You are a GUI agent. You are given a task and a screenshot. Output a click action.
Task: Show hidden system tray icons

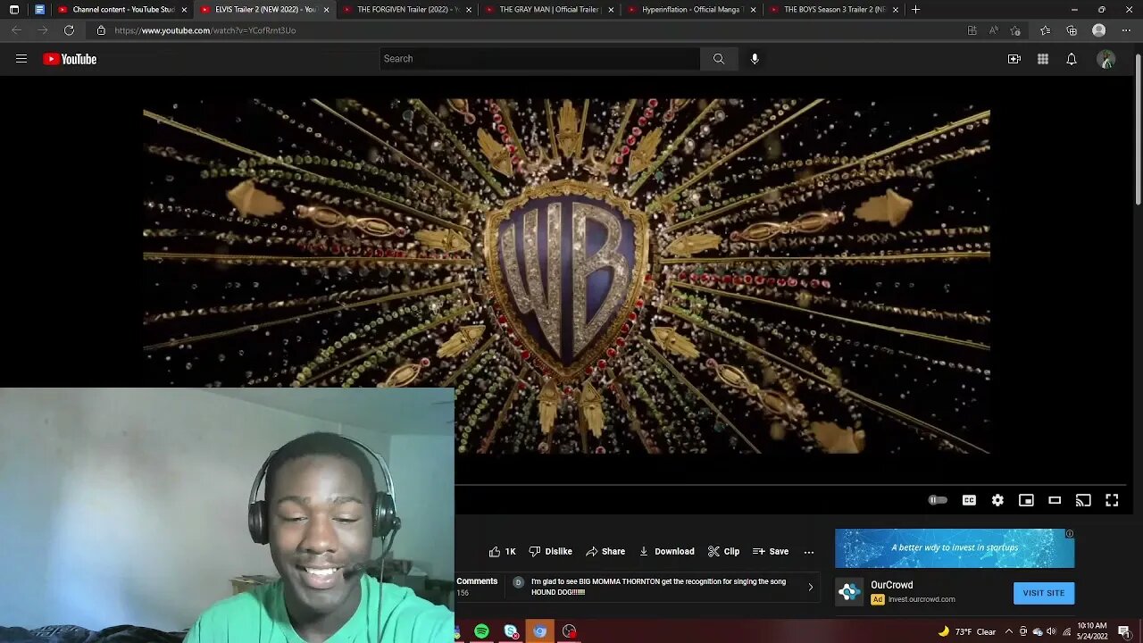click(1008, 631)
